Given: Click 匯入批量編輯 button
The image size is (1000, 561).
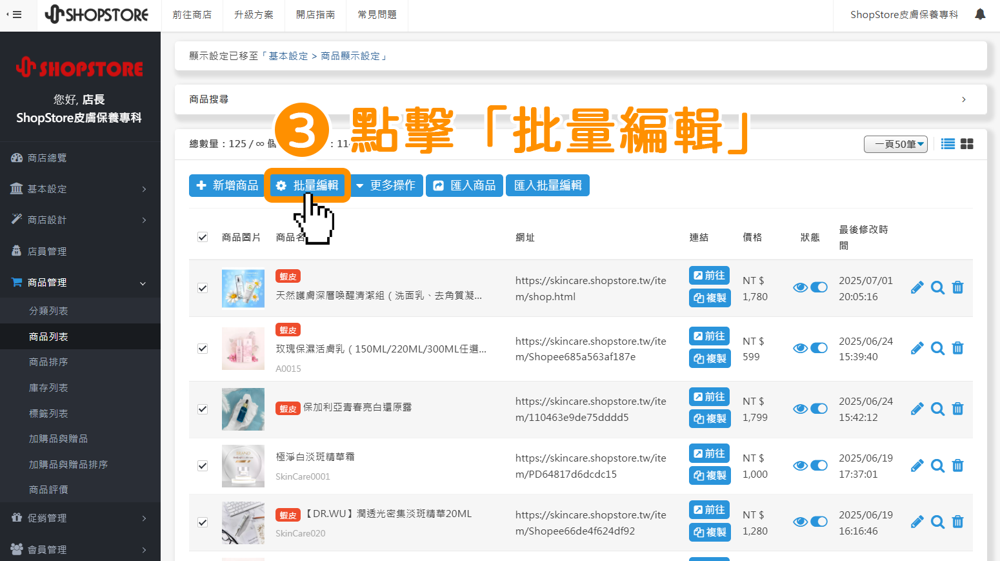Looking at the screenshot, I should [548, 185].
